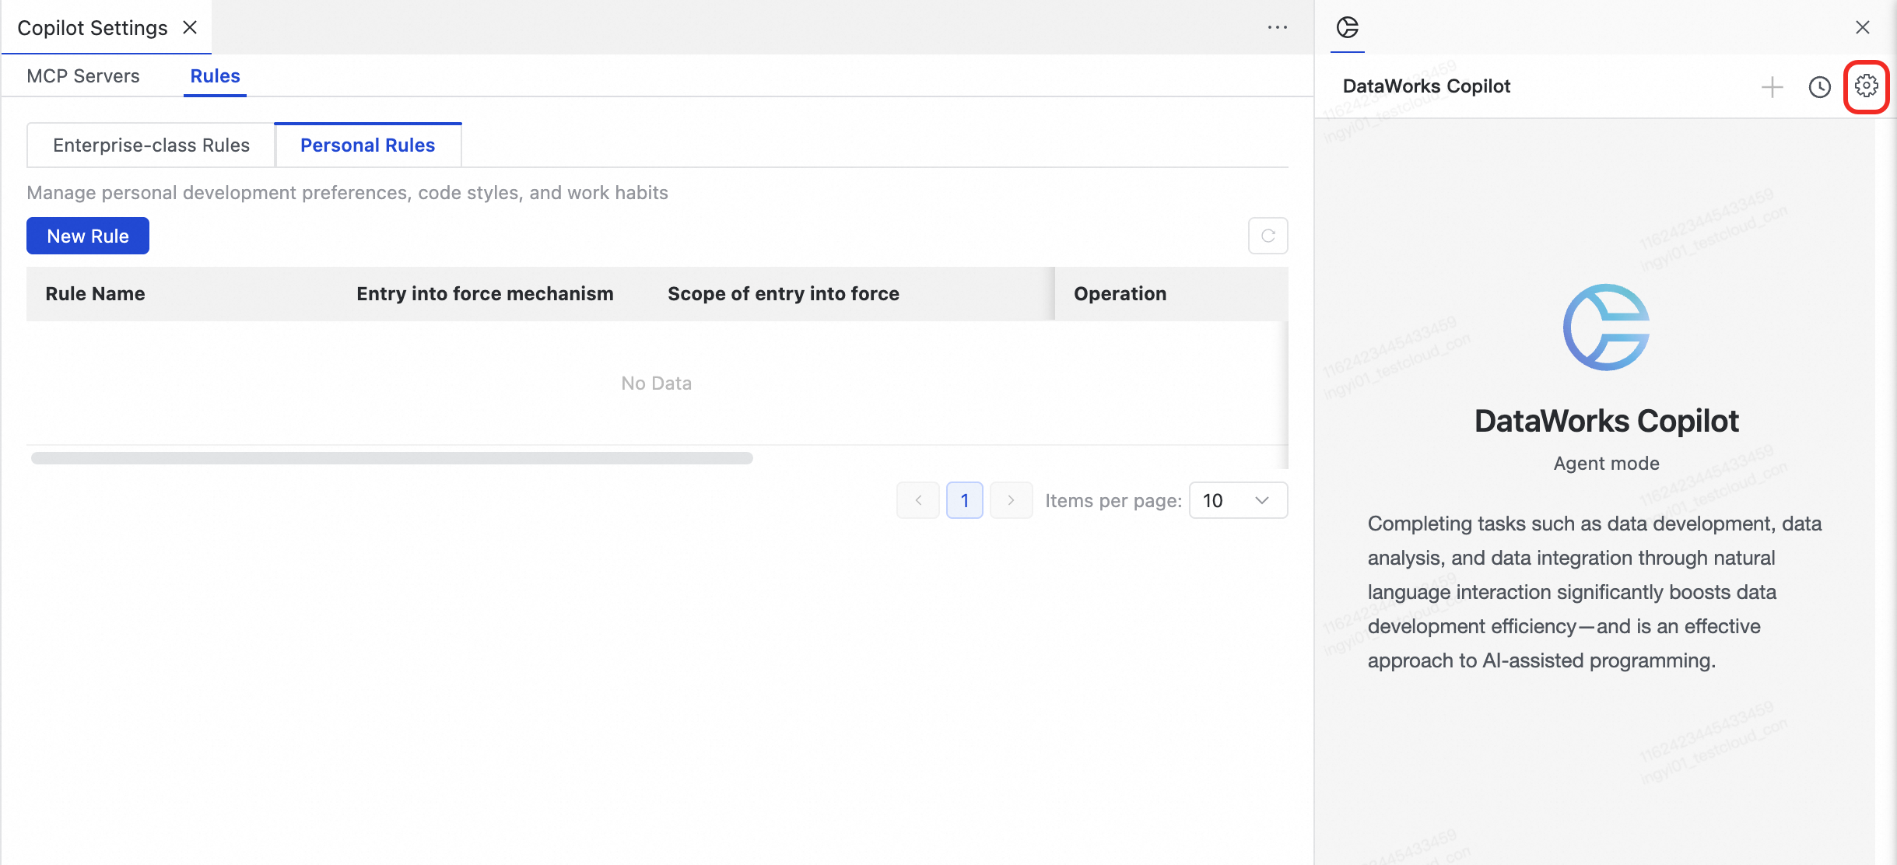Refresh the personal rules list

point(1268,236)
